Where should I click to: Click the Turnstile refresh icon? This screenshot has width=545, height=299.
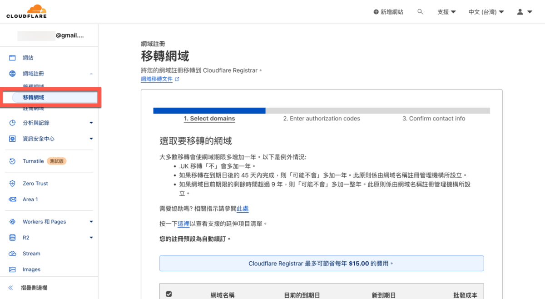click(13, 161)
